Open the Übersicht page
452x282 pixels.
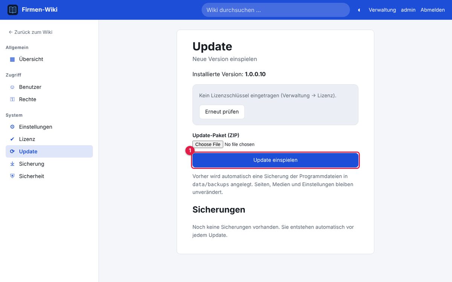[49, 59]
